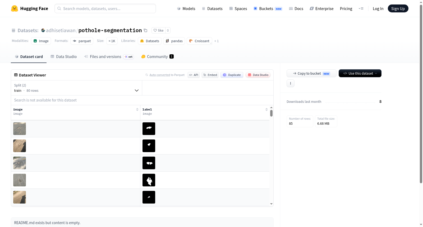Viewport: 423px width, 227px height.
Task: Open the Datasets navigation link
Action: coord(212,8)
